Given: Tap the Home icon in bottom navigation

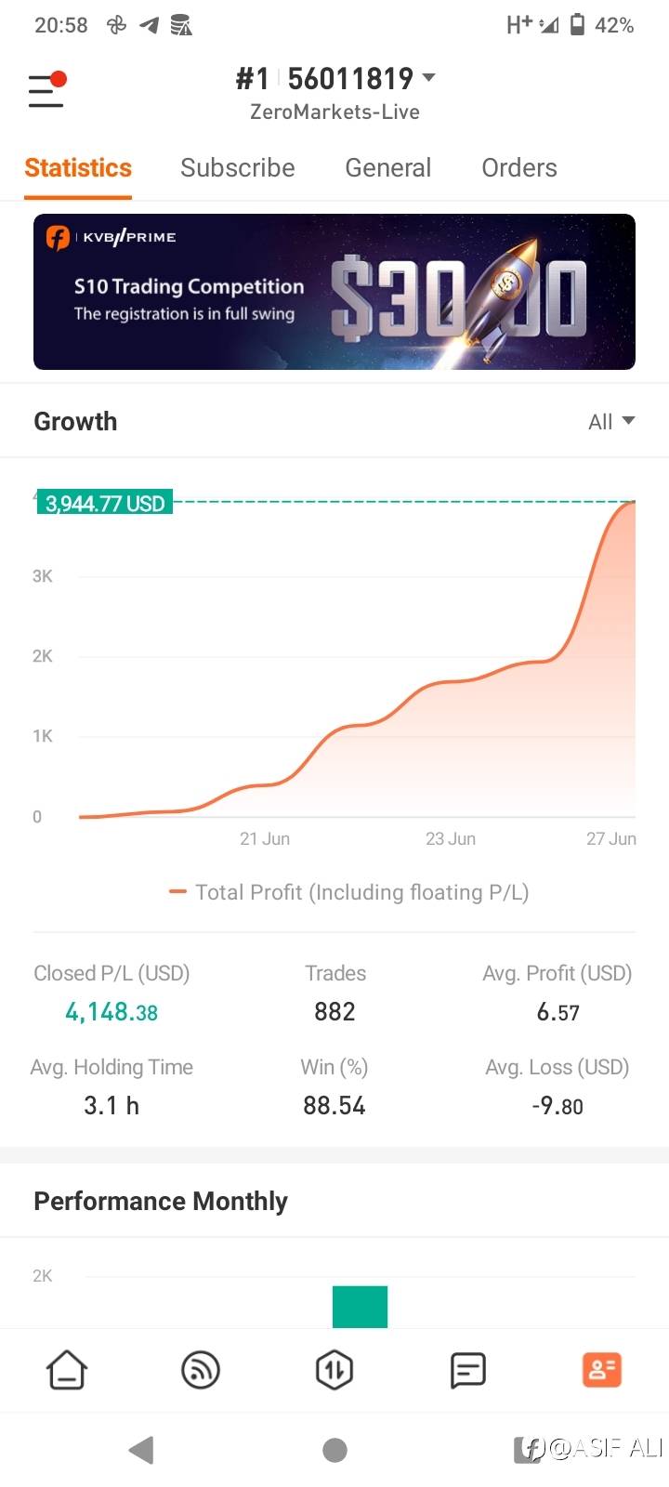Looking at the screenshot, I should [x=67, y=1370].
